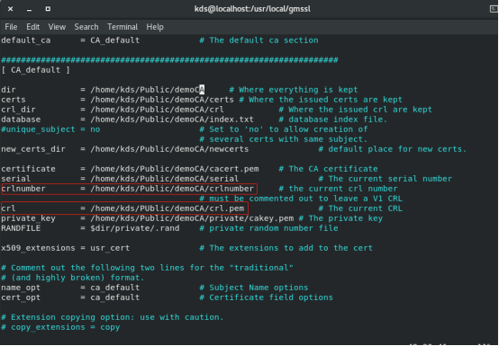Open the Terminal menu
499x346 pixels.
coord(122,27)
